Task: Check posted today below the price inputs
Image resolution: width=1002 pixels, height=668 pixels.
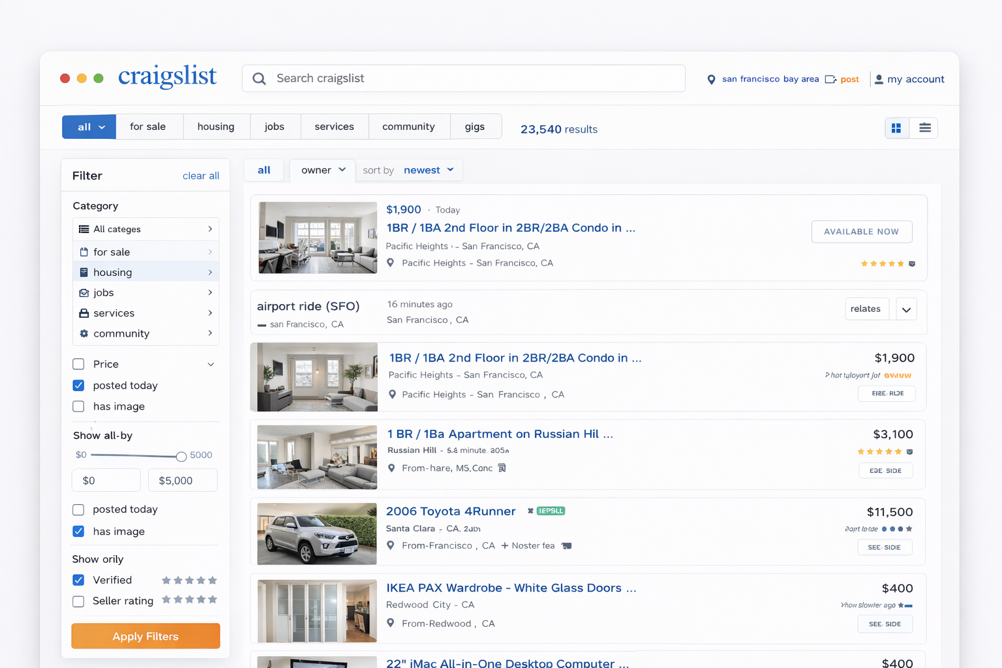Action: point(78,509)
